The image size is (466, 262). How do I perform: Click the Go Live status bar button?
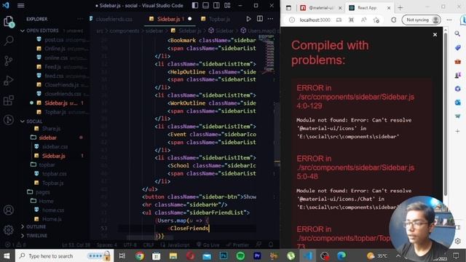pos(208,245)
